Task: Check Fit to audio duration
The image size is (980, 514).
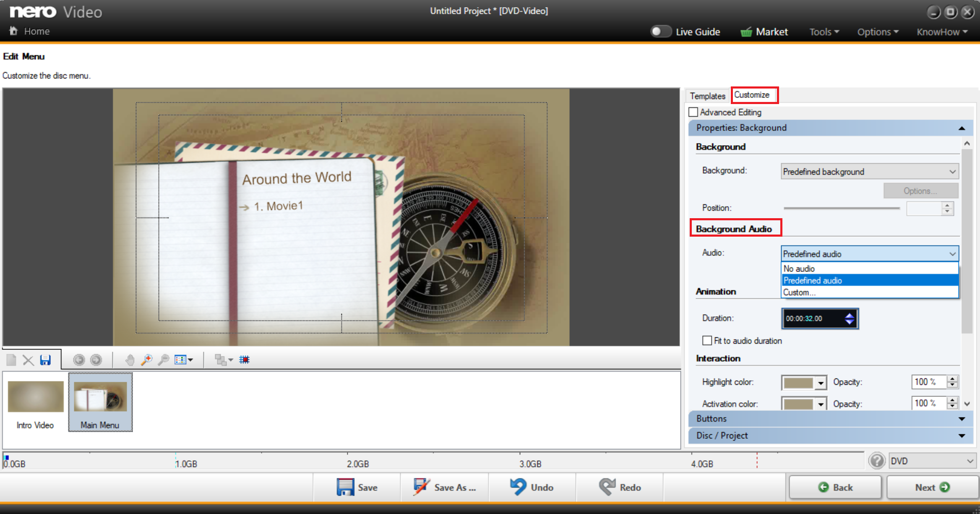Action: click(707, 340)
